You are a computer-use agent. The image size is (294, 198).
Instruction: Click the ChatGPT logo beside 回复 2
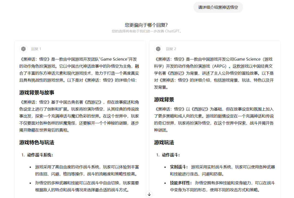158,49
